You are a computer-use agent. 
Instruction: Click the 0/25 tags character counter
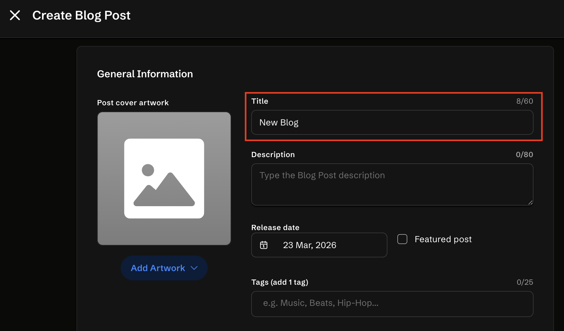pos(525,282)
